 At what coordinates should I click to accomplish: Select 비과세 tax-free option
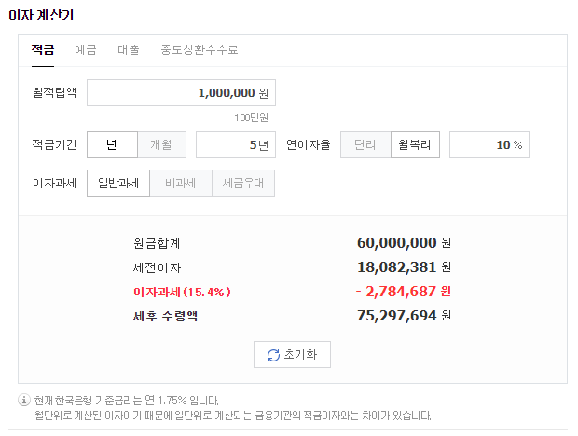pos(181,183)
